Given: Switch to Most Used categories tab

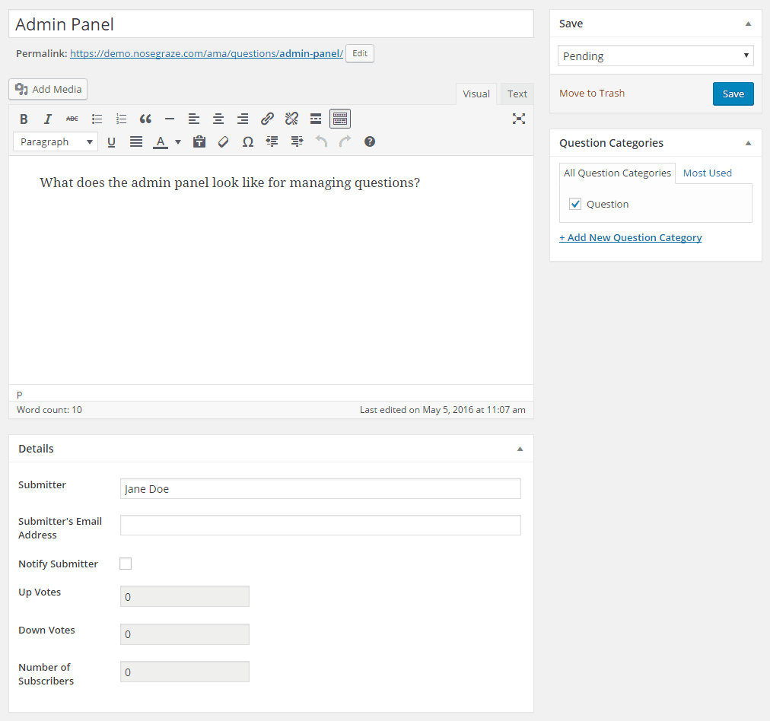Looking at the screenshot, I should [x=707, y=173].
